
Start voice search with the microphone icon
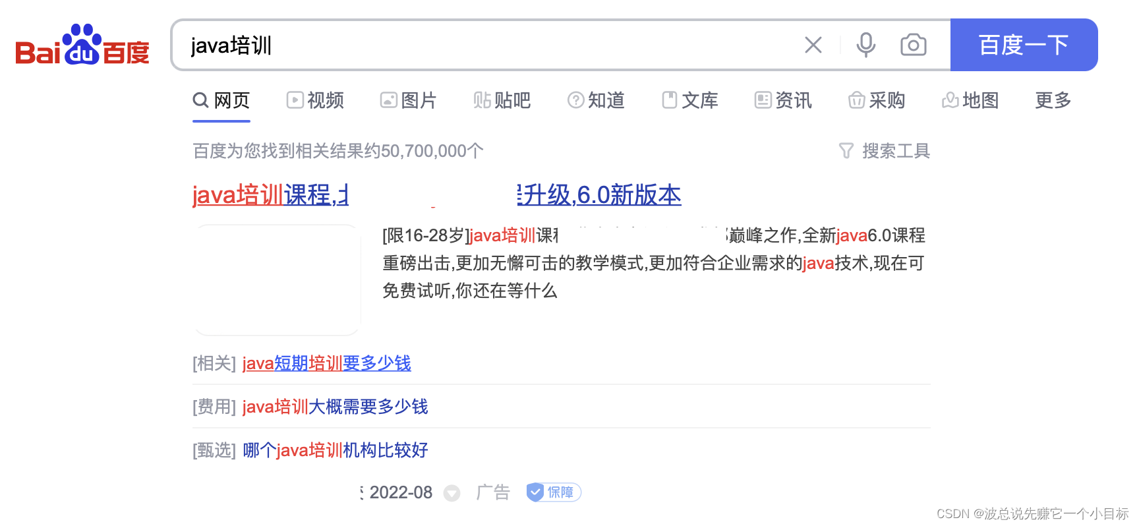(x=865, y=45)
